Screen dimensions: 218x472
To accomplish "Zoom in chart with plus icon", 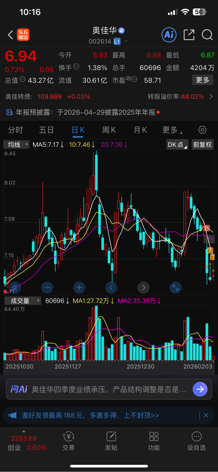I will click(79, 288).
